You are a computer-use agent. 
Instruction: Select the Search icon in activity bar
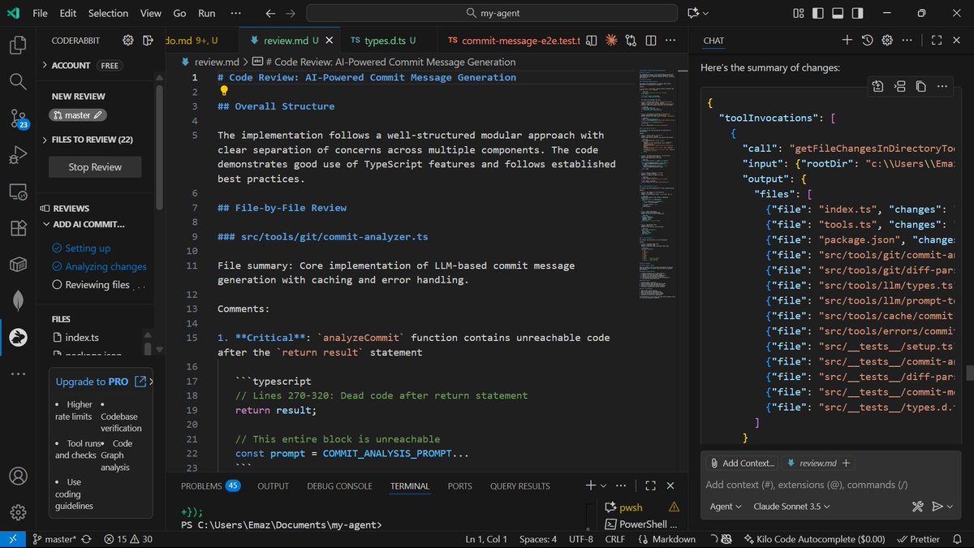point(18,80)
